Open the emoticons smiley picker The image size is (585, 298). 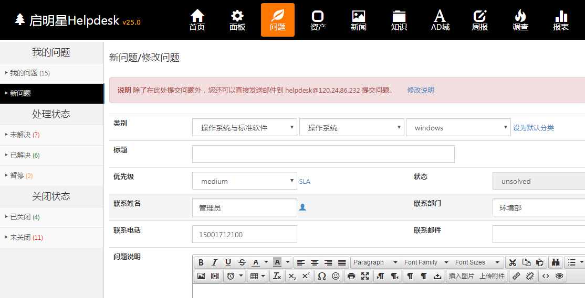[x=336, y=276]
